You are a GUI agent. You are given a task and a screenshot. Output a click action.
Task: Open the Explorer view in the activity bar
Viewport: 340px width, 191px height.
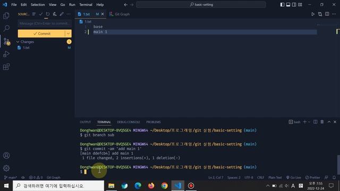pos(6,15)
